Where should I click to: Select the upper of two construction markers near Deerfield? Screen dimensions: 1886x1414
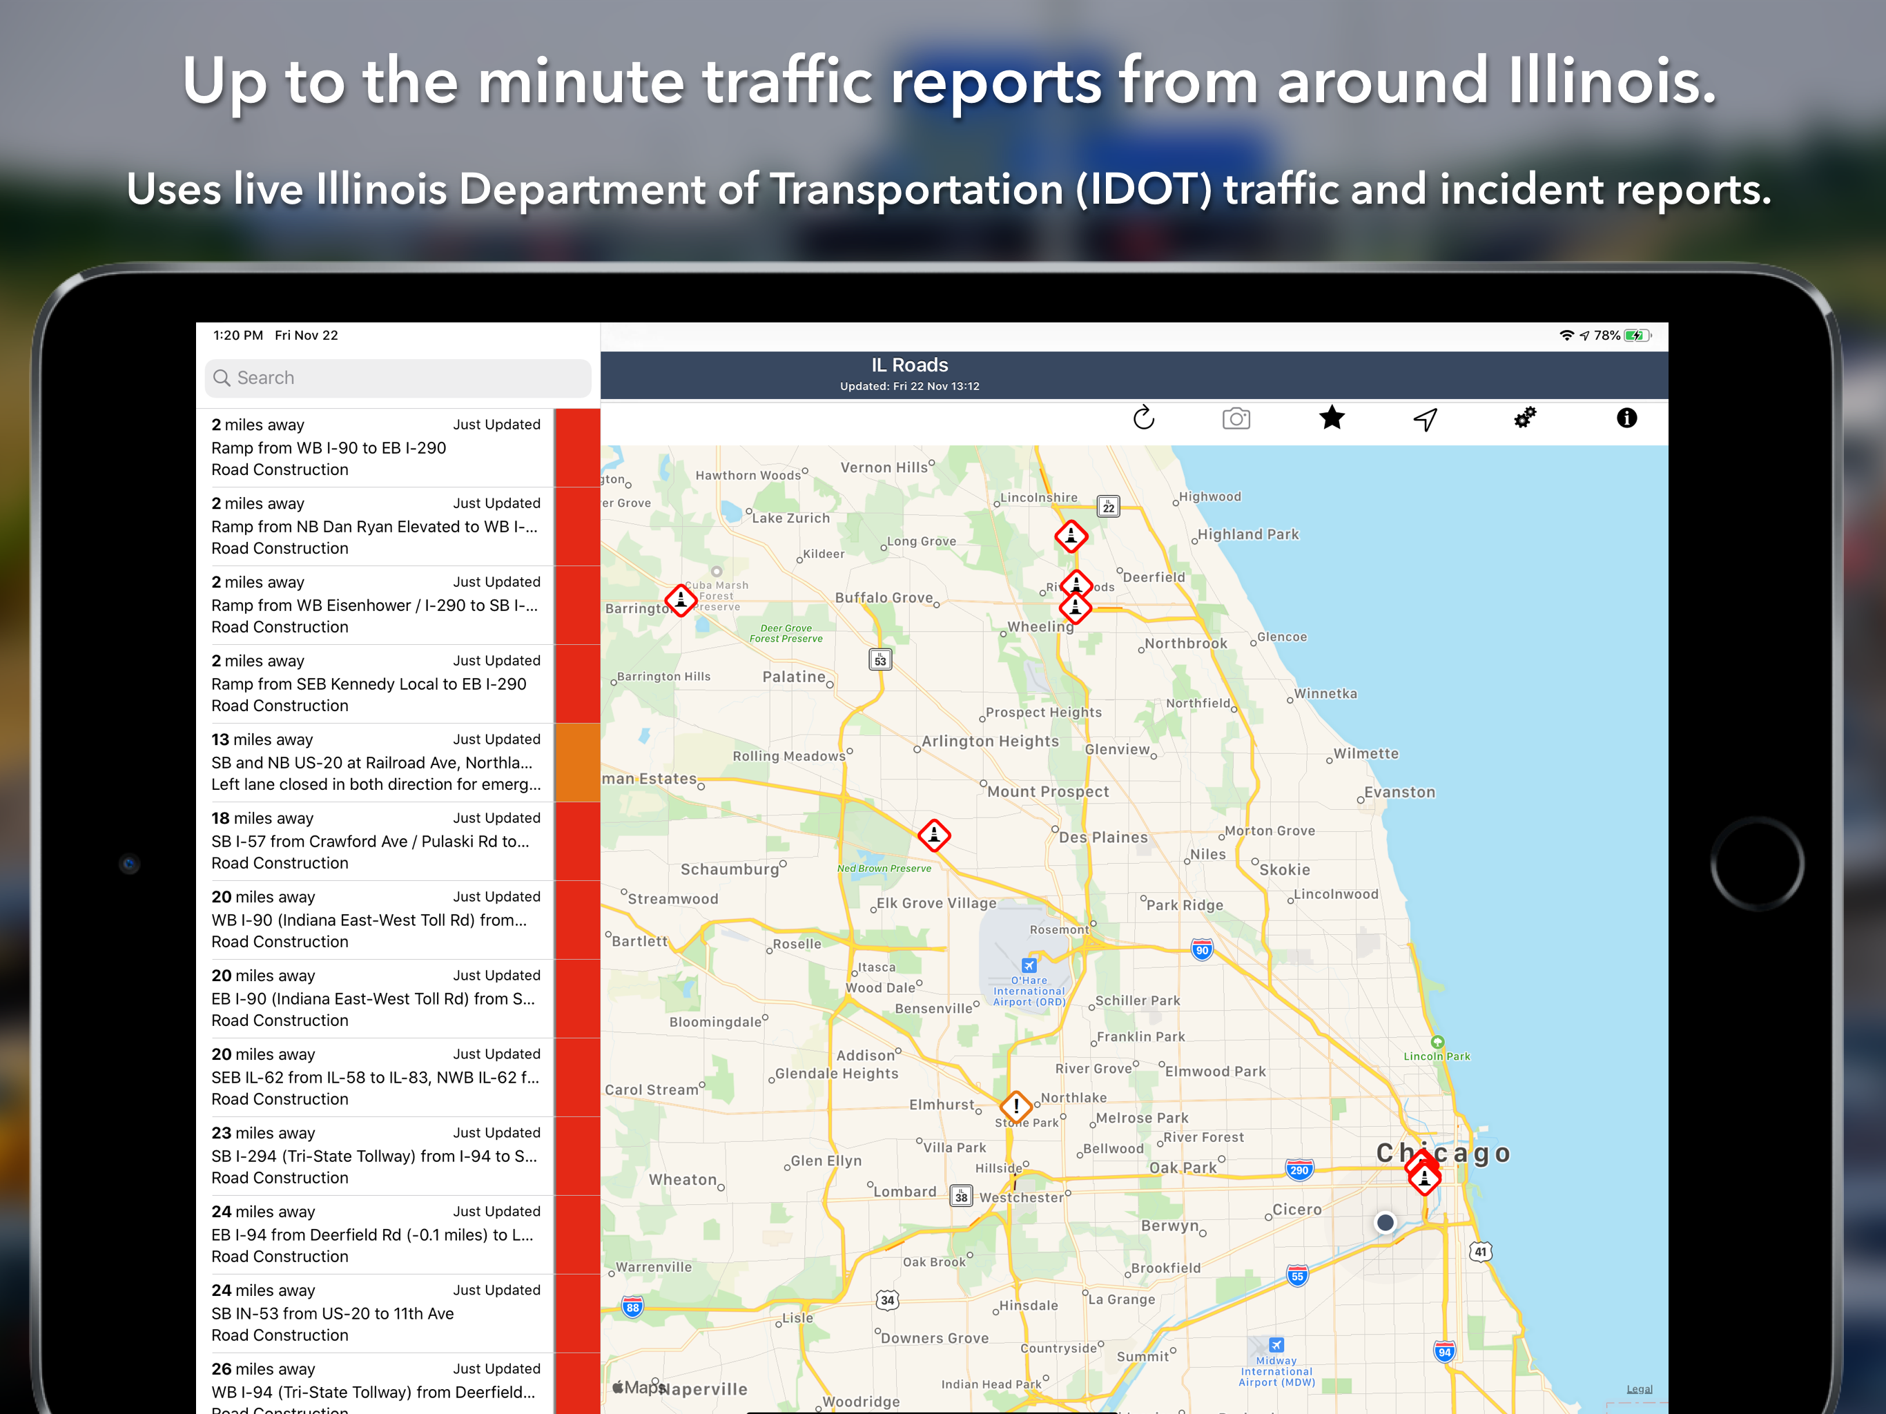click(1076, 583)
